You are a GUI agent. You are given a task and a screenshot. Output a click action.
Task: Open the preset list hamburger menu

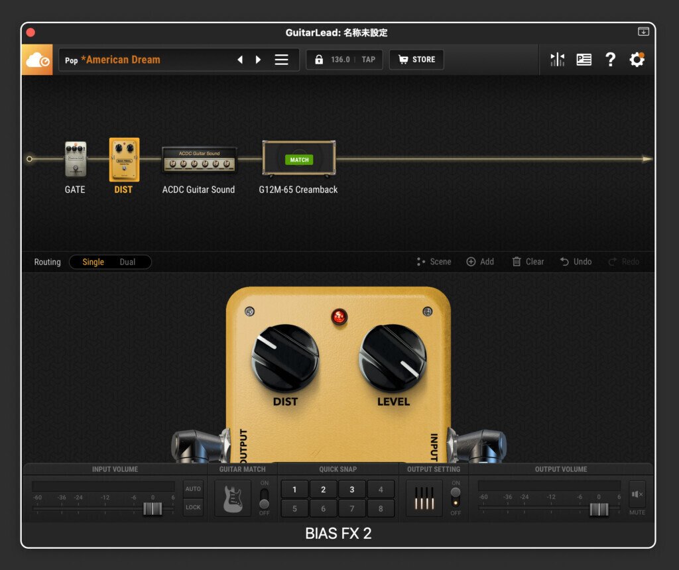[x=281, y=60]
